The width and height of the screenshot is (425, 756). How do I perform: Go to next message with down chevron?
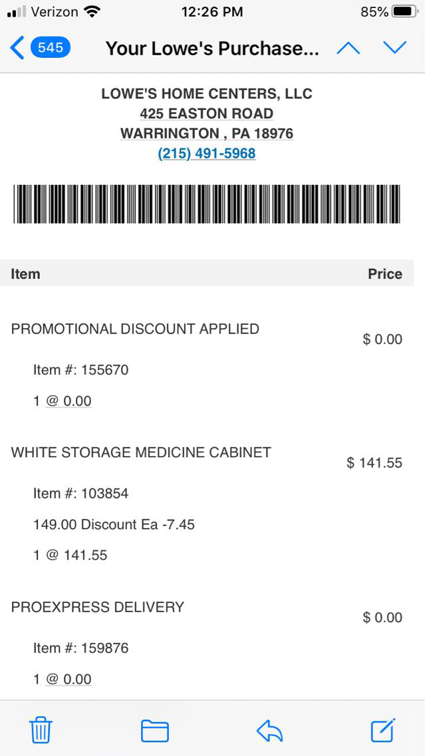394,48
